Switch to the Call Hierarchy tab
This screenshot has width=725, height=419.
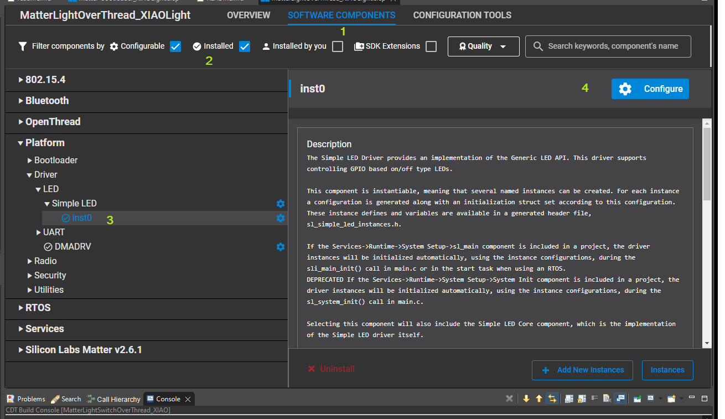pyautogui.click(x=113, y=399)
